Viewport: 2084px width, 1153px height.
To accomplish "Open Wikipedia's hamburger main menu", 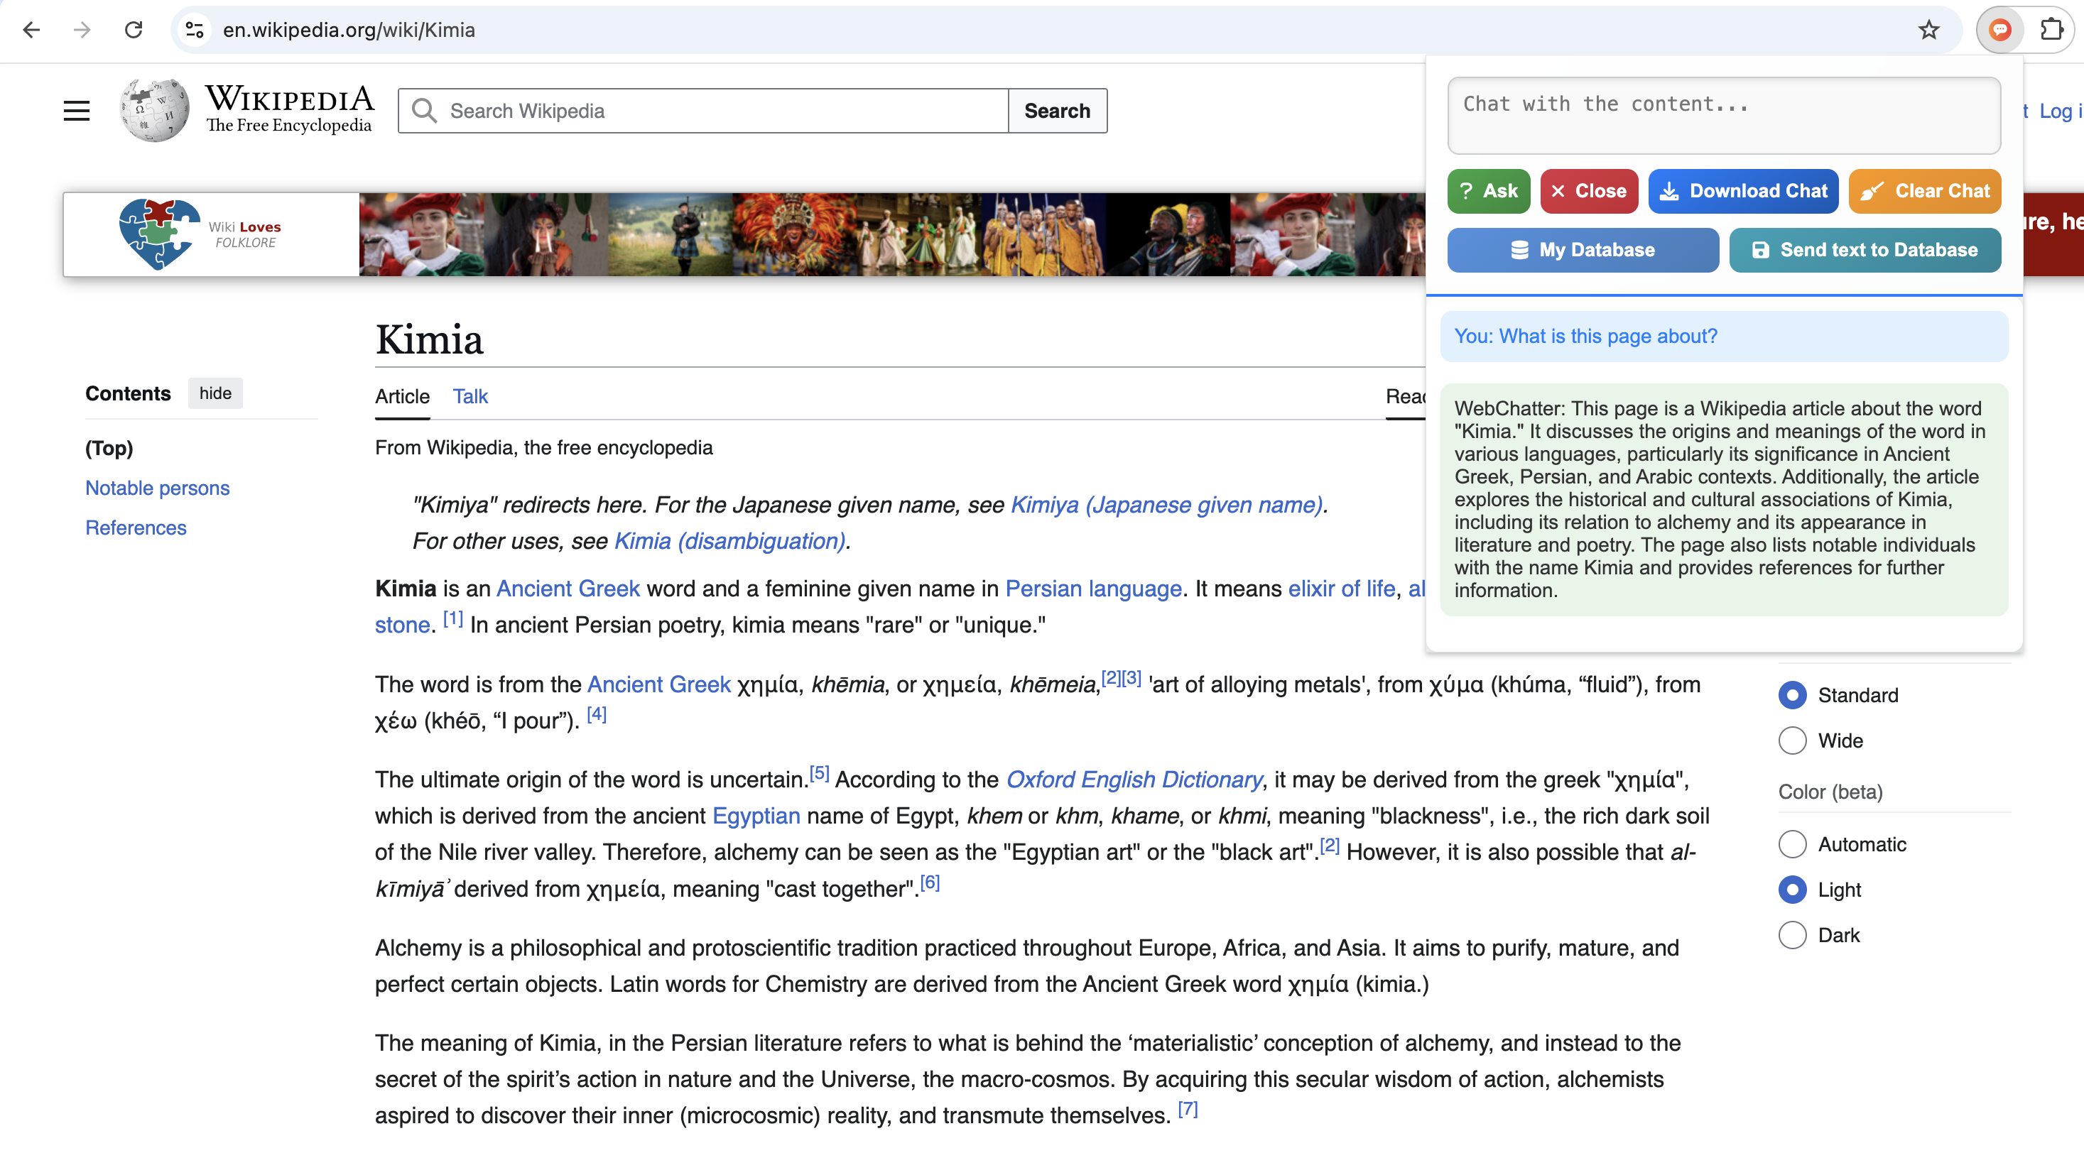I will pos(77,111).
